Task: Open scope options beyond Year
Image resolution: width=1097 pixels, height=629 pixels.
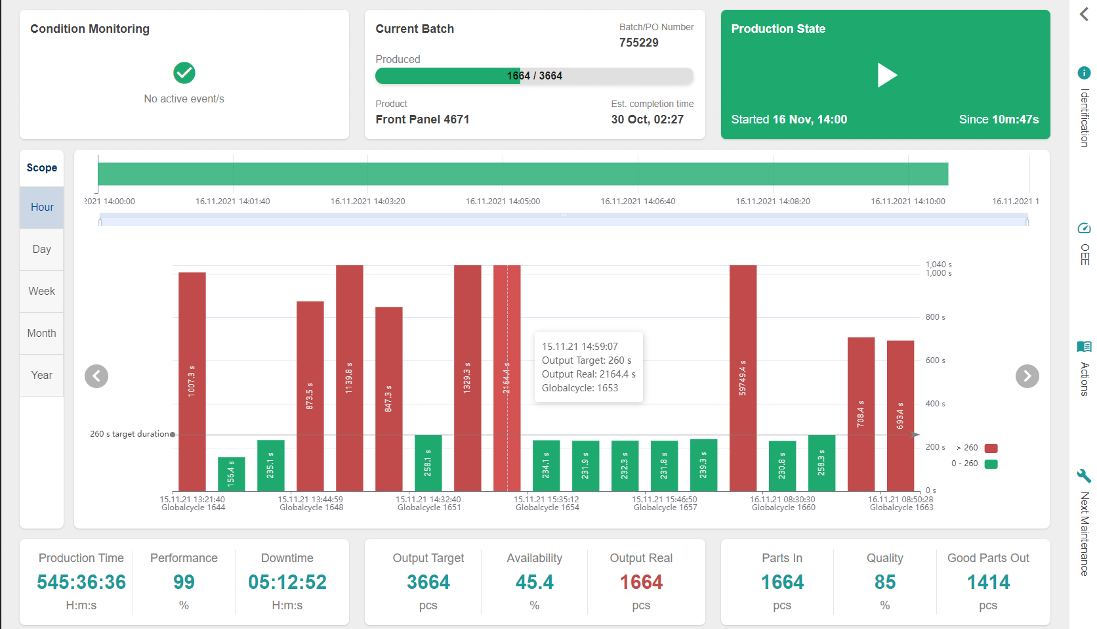Action: pyautogui.click(x=41, y=417)
